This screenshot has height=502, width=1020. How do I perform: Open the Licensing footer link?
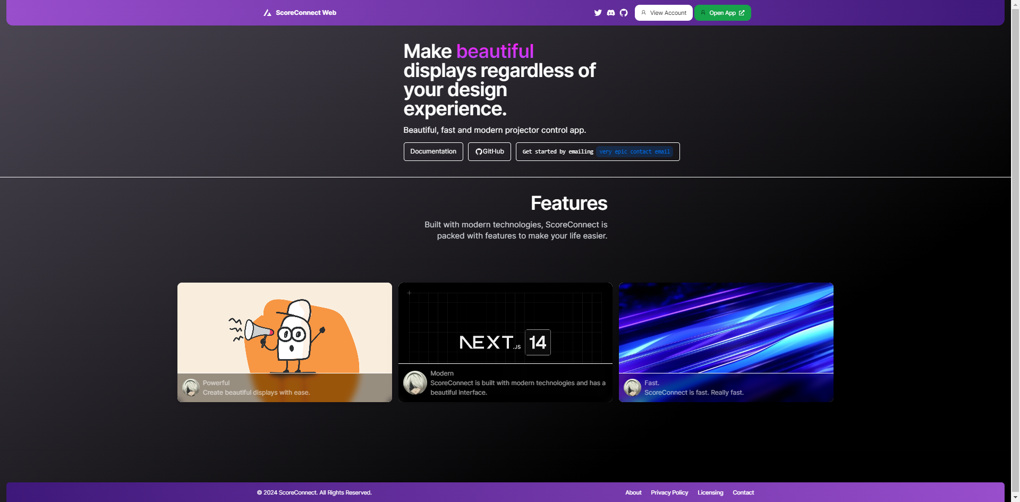pyautogui.click(x=710, y=492)
